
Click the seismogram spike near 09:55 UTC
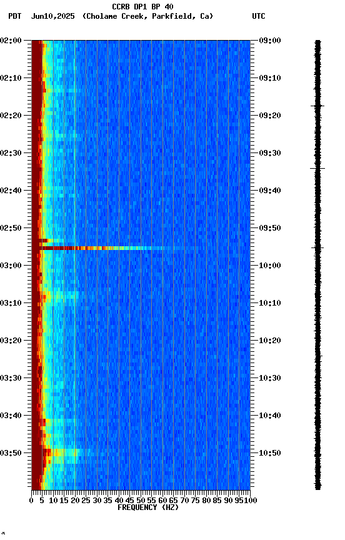click(317, 247)
